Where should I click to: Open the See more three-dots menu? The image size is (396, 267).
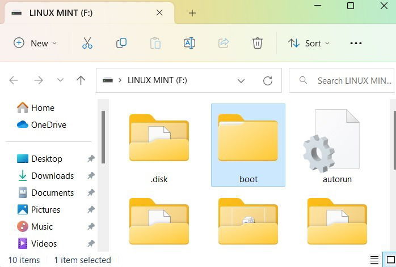(x=356, y=44)
